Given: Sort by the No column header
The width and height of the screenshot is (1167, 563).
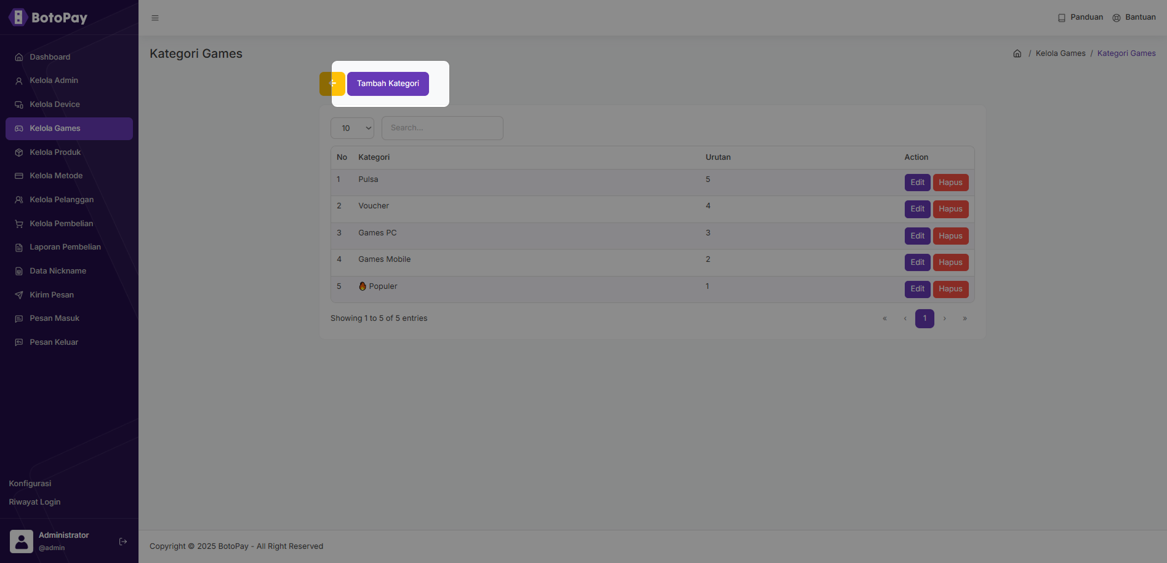Looking at the screenshot, I should click(342, 157).
